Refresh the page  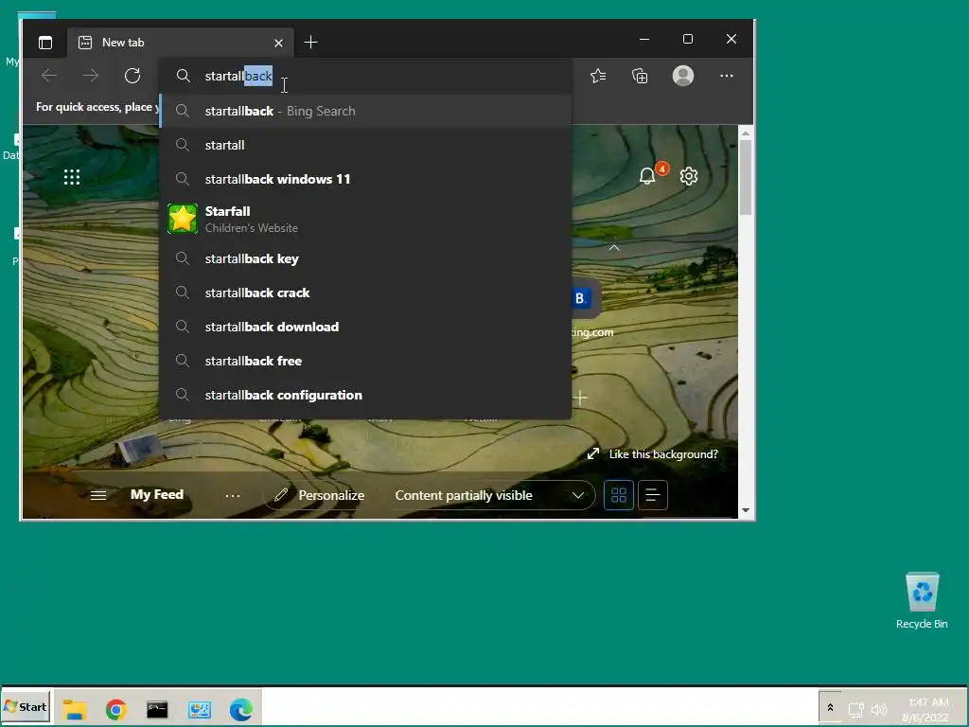(x=132, y=76)
